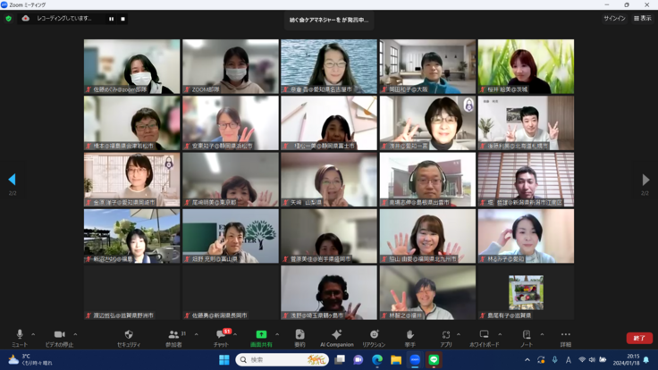Stop video using the camera button
This screenshot has height=370, width=658.
59,336
